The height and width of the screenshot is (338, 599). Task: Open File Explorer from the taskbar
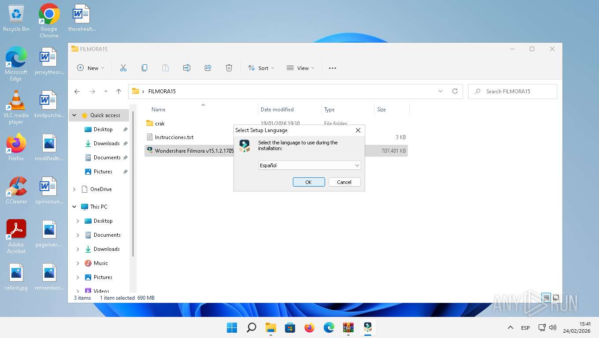pos(270,327)
